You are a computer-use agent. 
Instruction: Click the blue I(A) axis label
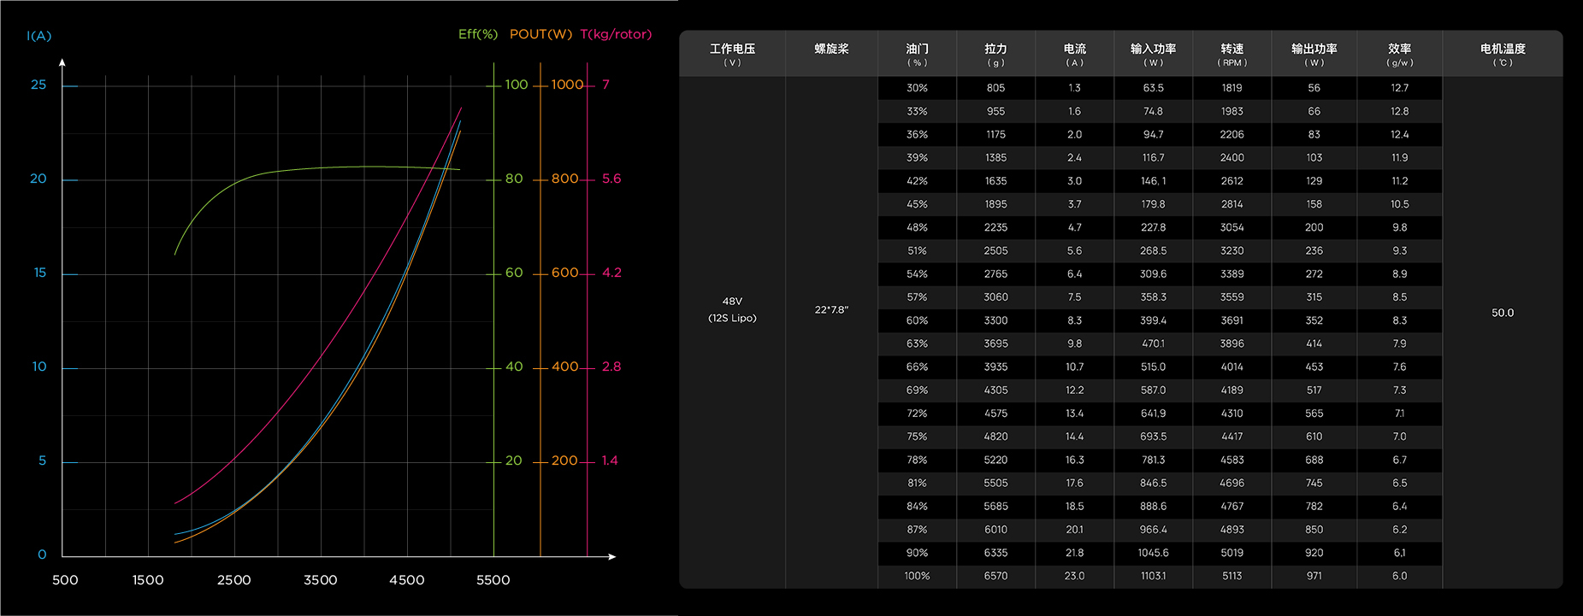[x=39, y=36]
